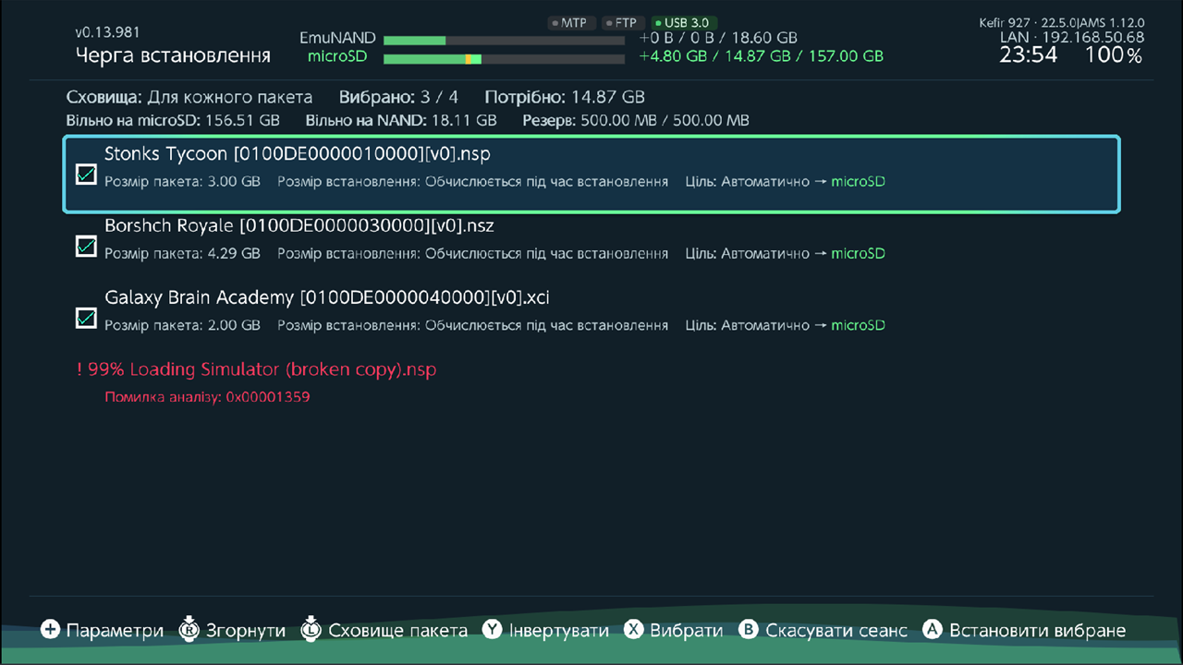Click the Stonks Tycoon target microSD value

point(858,181)
